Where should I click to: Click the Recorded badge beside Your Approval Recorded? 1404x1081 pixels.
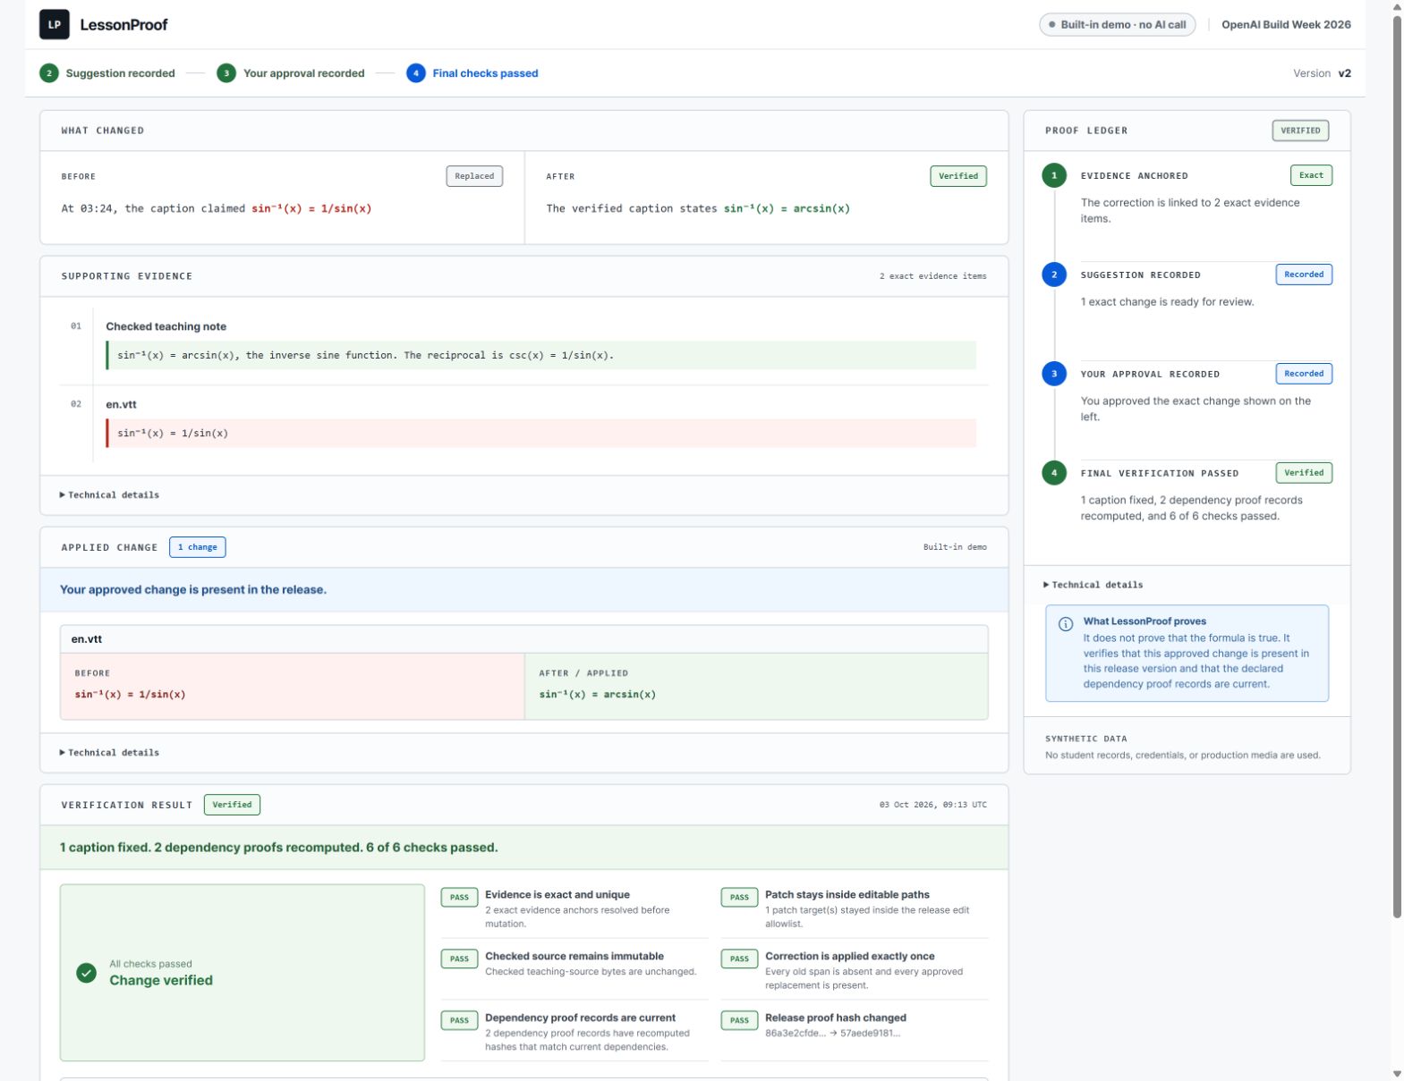(1304, 374)
